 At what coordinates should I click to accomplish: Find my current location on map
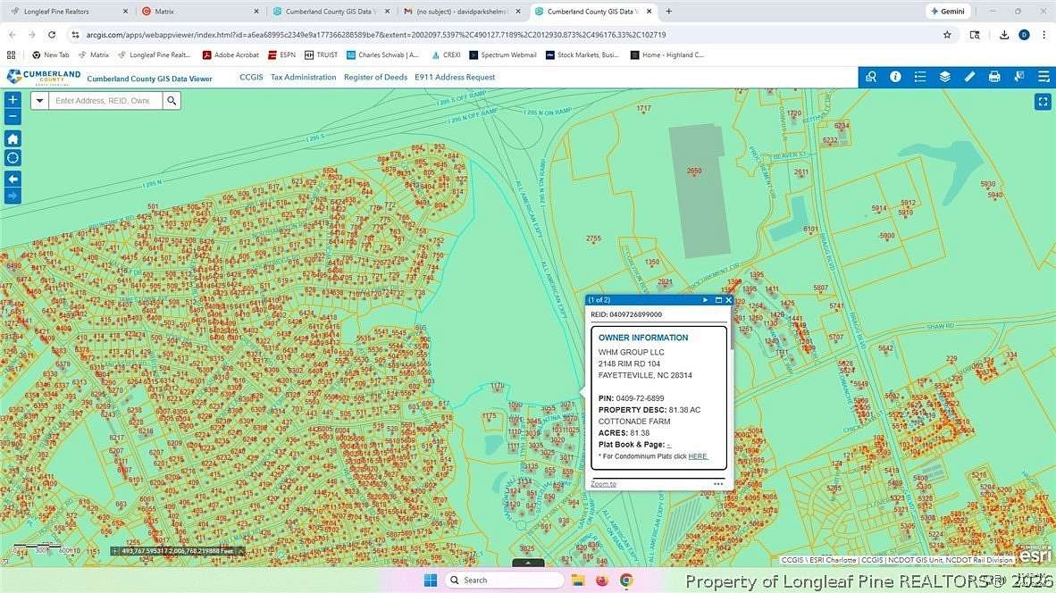pos(12,157)
